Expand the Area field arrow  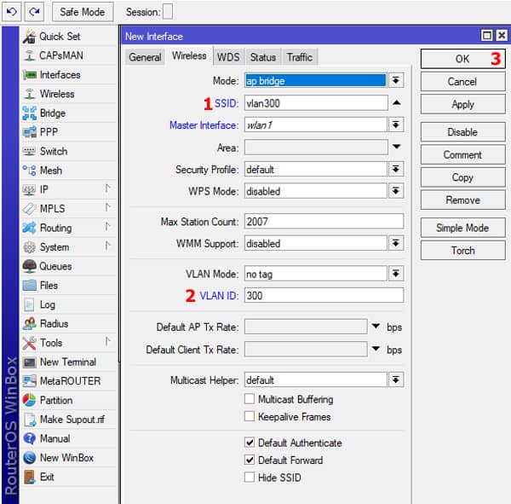(x=396, y=147)
